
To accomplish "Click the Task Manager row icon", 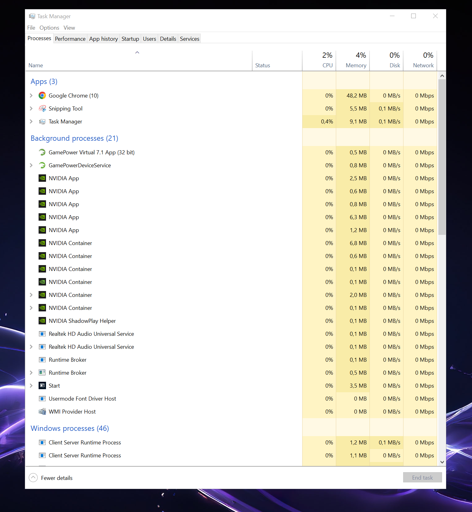I will point(42,122).
